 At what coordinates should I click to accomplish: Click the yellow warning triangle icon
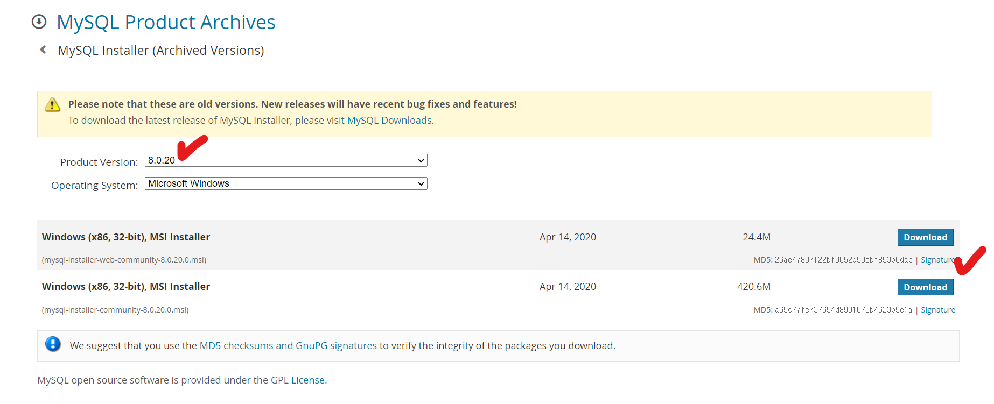coord(52,105)
